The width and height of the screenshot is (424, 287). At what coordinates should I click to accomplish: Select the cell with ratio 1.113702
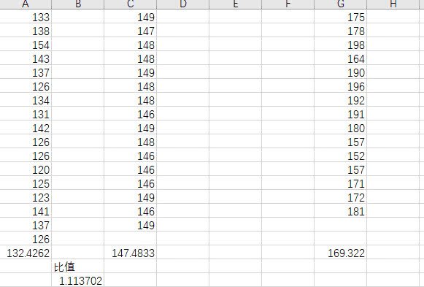[x=77, y=280]
